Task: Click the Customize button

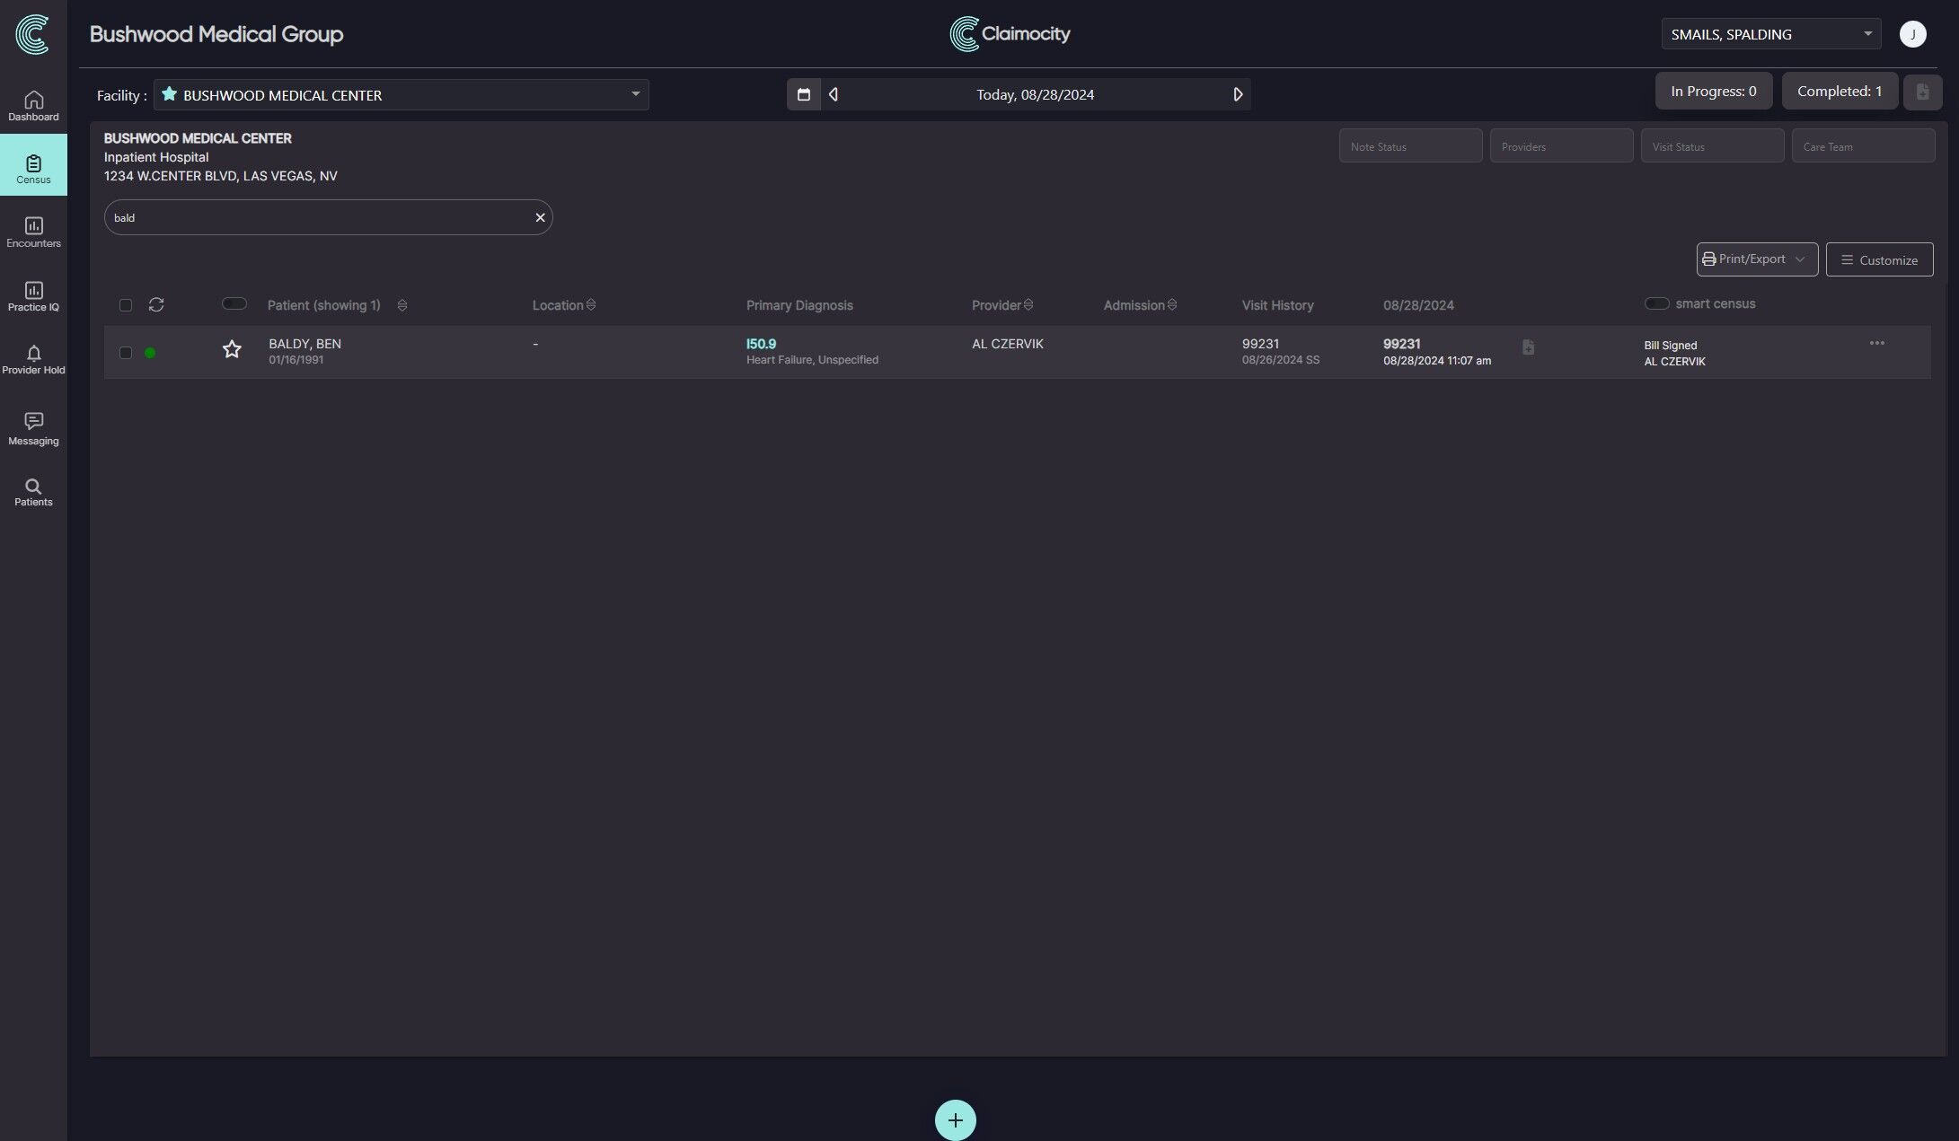Action: (x=1879, y=259)
